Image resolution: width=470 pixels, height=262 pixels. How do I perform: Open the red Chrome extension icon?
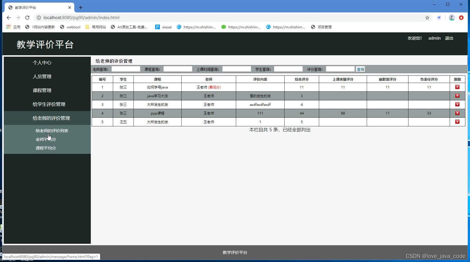pyautogui.click(x=461, y=18)
